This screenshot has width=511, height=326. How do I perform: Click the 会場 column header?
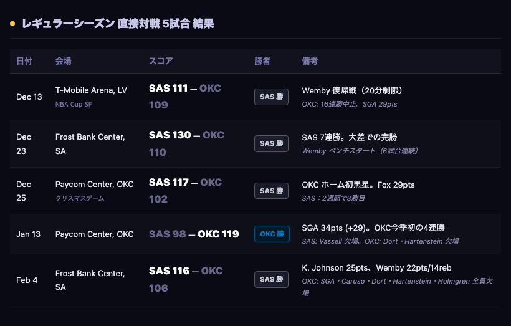(x=63, y=61)
